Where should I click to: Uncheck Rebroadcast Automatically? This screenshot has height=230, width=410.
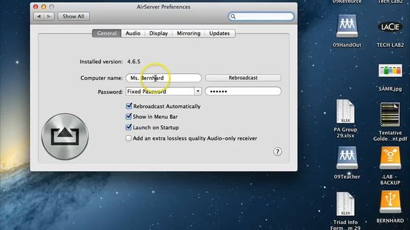(x=129, y=106)
